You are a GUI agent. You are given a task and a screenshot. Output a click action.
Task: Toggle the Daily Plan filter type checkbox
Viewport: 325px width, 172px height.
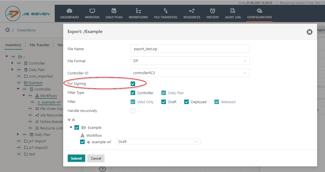(x=164, y=93)
